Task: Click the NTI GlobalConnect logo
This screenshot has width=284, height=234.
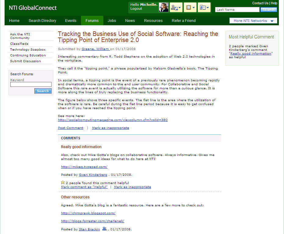Action: pyautogui.click(x=33, y=8)
